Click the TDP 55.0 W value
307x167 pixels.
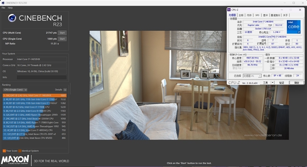point(279,25)
